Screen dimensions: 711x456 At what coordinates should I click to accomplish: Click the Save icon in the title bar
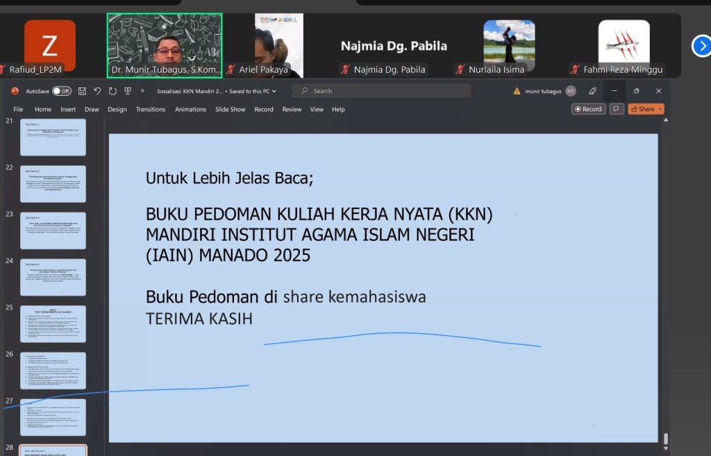tap(82, 91)
